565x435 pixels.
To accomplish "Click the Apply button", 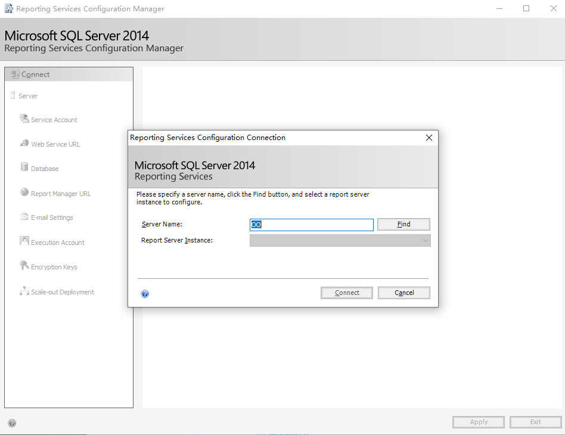I will [479, 422].
